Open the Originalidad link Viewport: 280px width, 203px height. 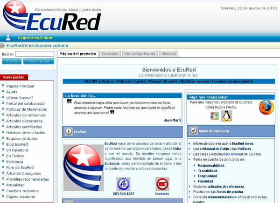(208, 176)
